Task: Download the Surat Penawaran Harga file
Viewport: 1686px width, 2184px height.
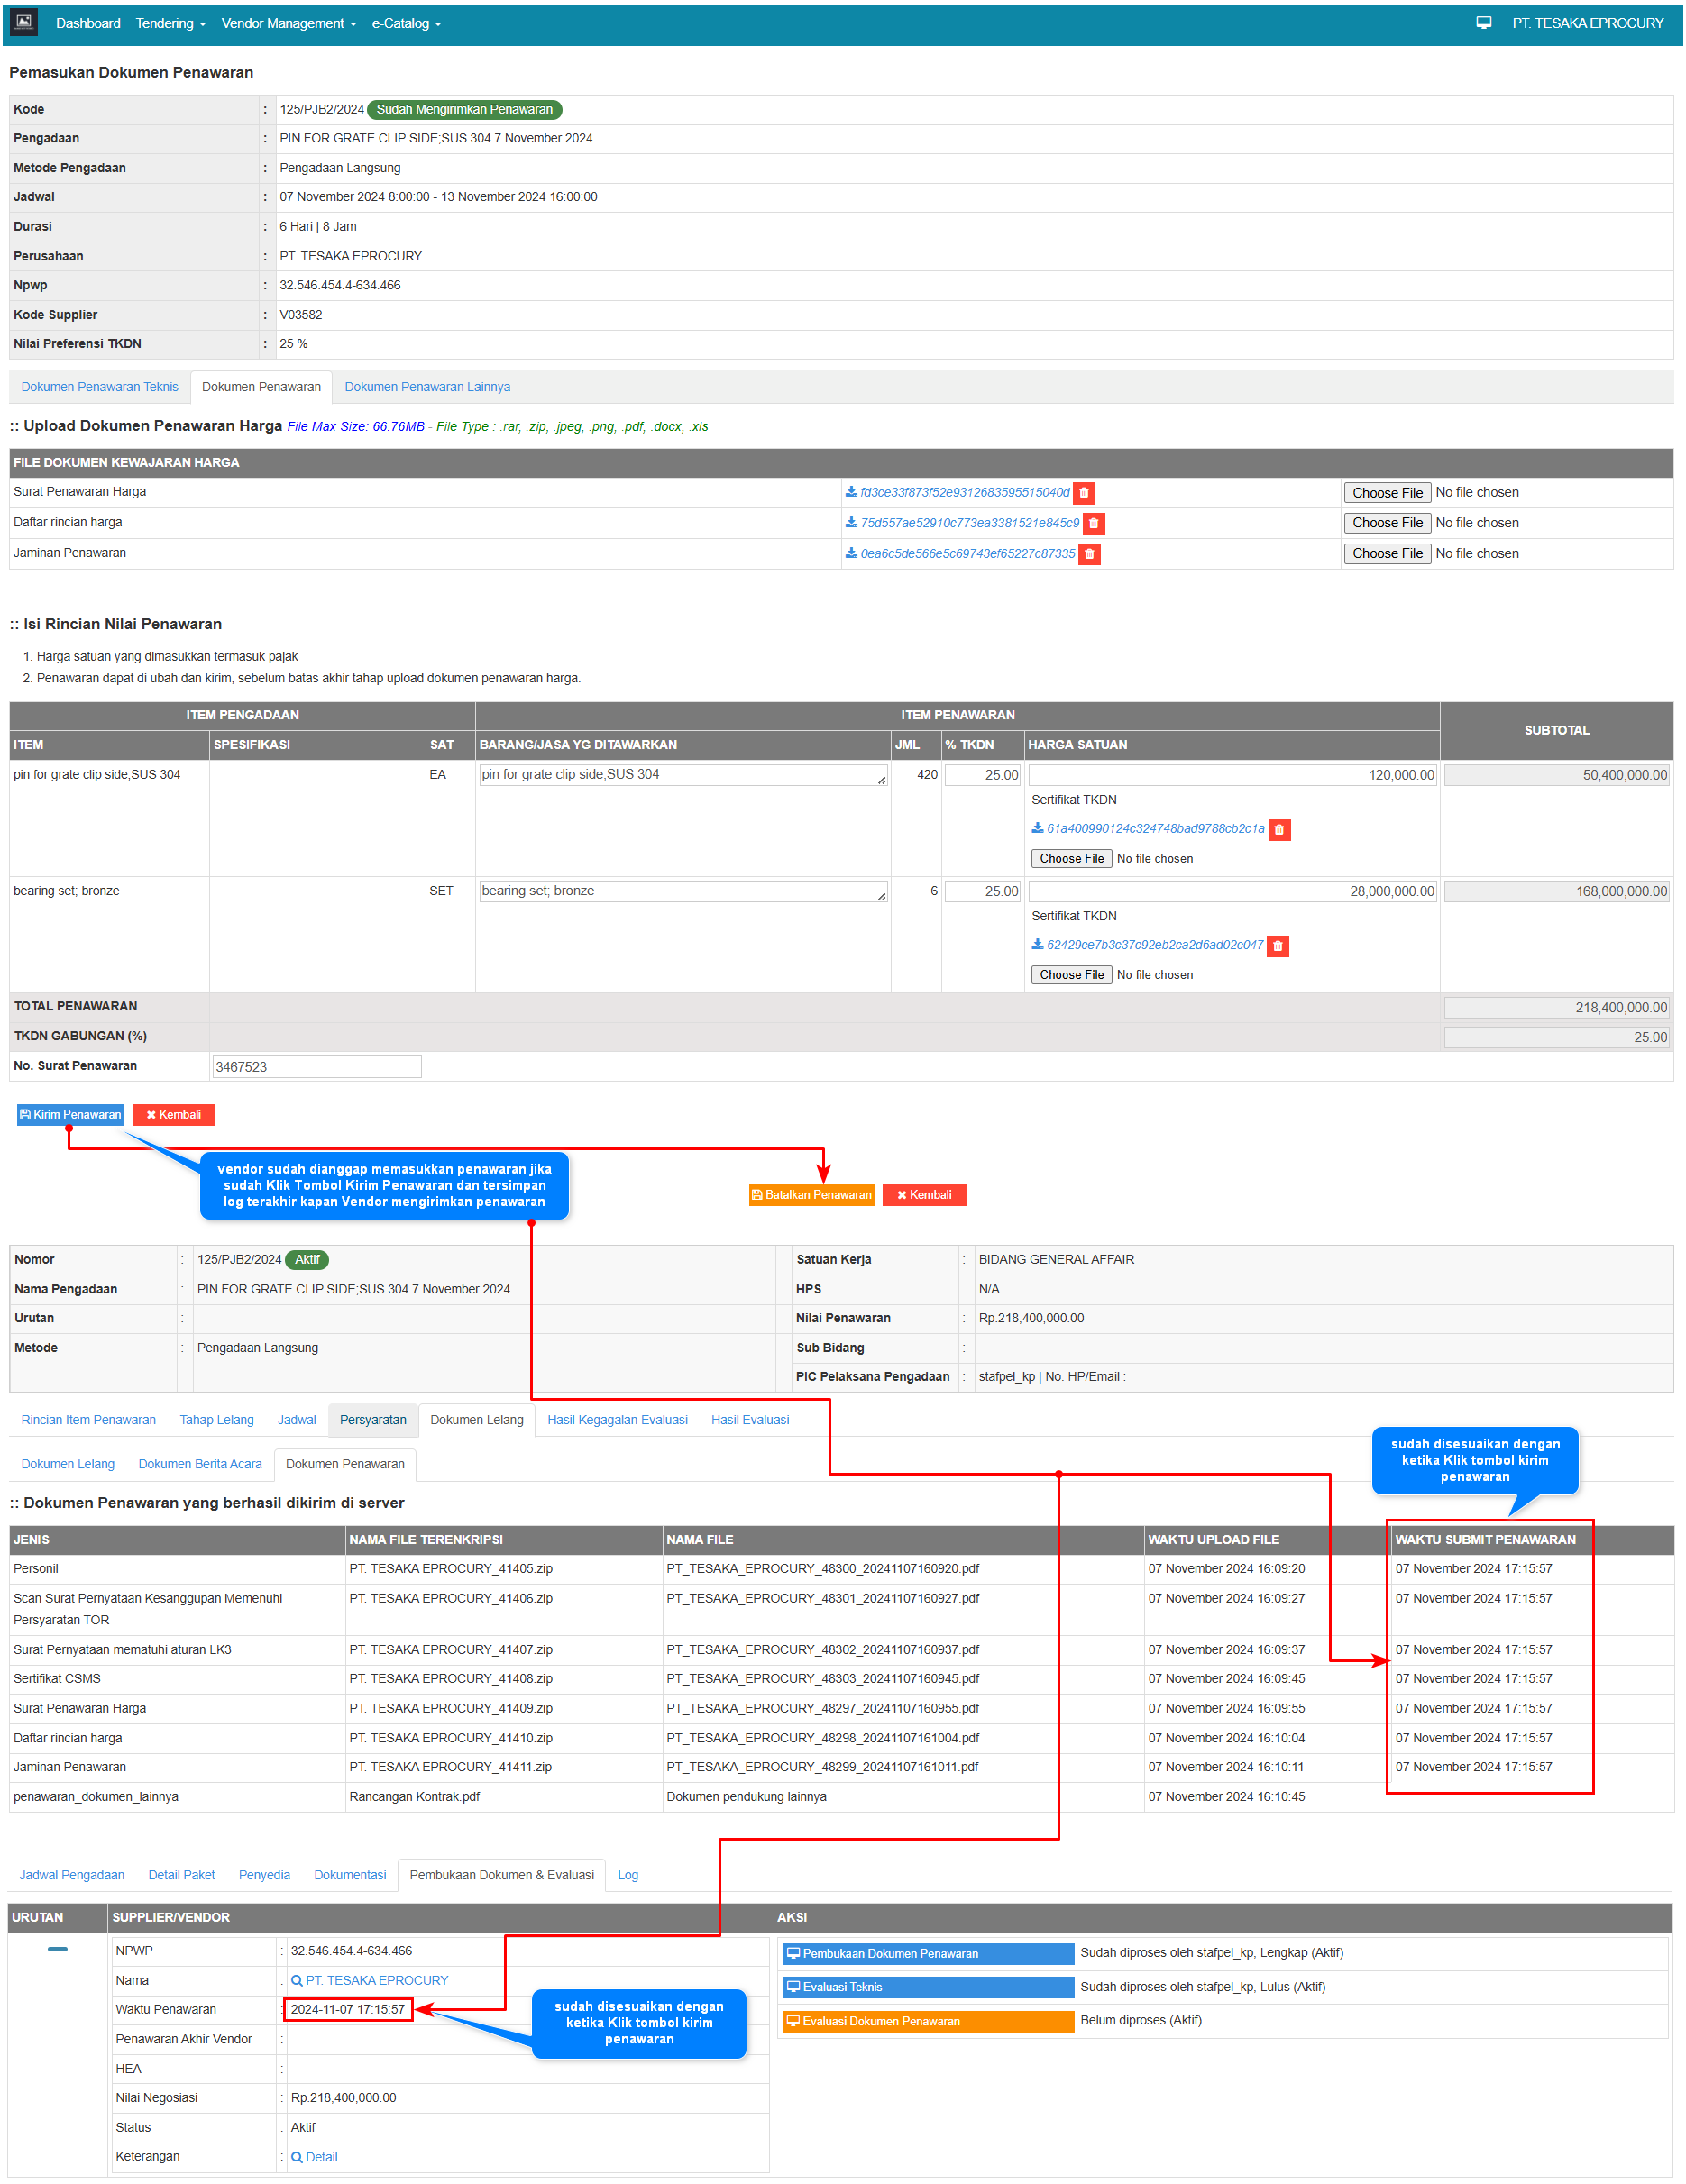Action: pos(963,493)
